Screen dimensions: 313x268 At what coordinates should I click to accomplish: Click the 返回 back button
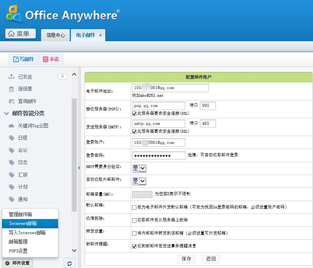point(211,259)
